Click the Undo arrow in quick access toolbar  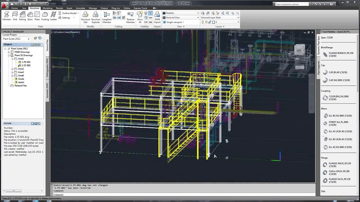point(35,4)
